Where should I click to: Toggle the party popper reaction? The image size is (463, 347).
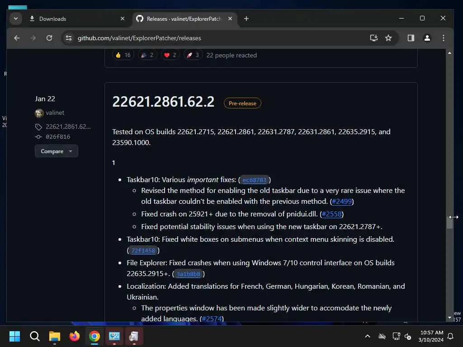click(x=147, y=55)
